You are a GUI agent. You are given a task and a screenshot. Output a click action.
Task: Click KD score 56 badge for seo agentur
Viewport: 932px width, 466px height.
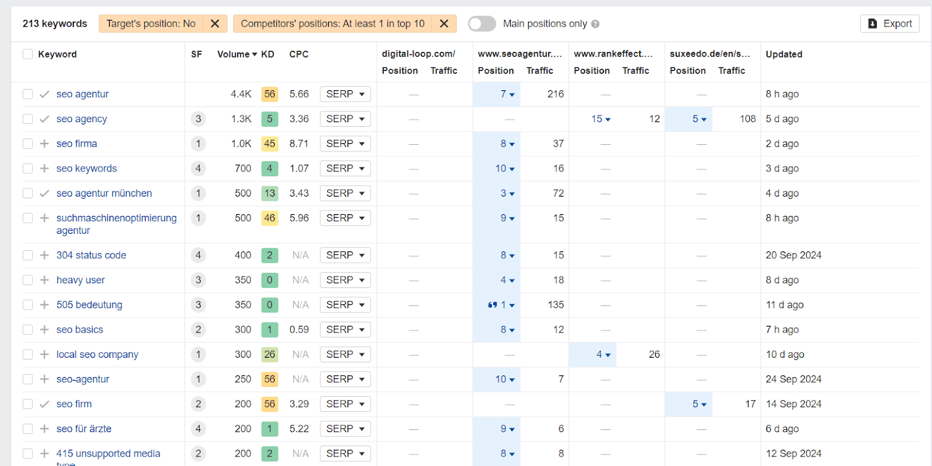270,94
